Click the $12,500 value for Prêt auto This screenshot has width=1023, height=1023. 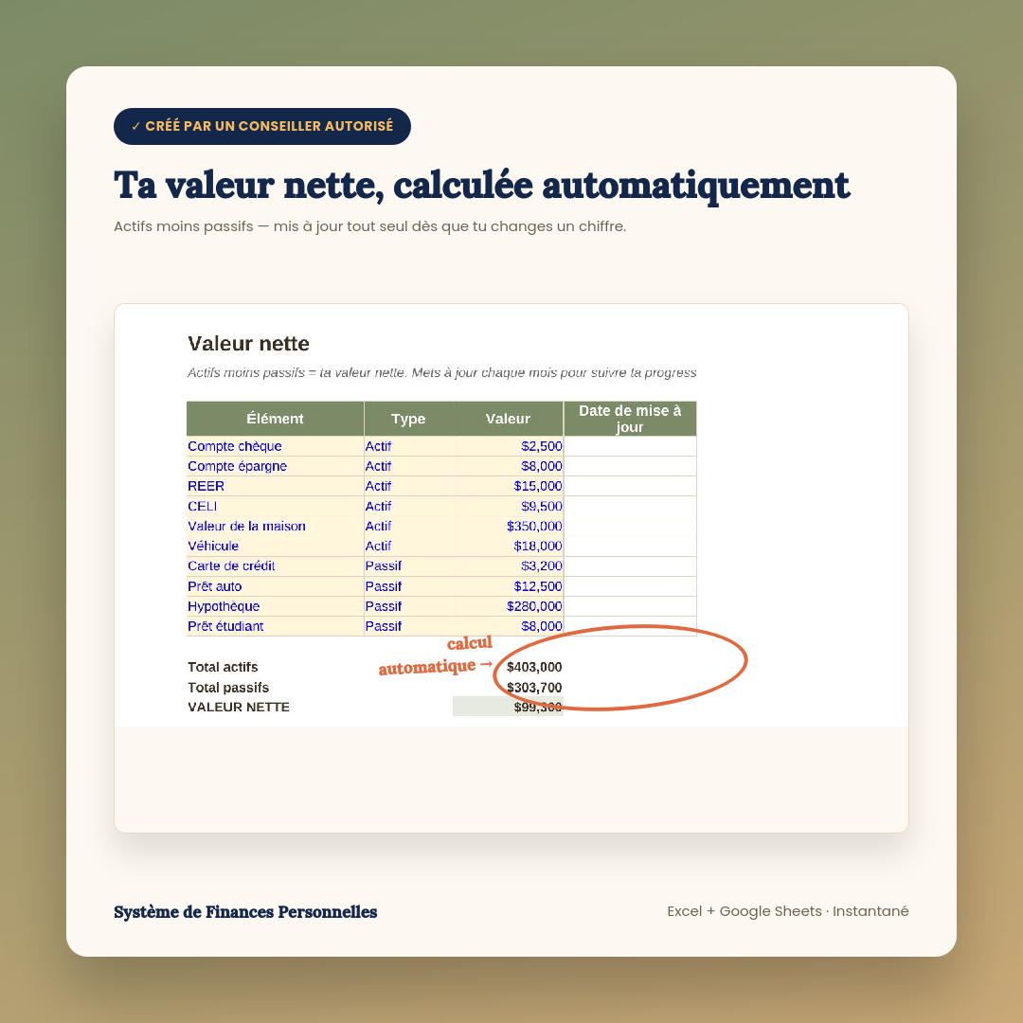pyautogui.click(x=509, y=586)
